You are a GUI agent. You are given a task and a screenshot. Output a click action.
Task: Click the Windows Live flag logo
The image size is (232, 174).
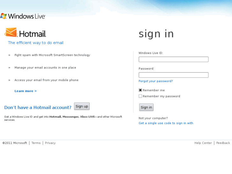tap(4, 16)
